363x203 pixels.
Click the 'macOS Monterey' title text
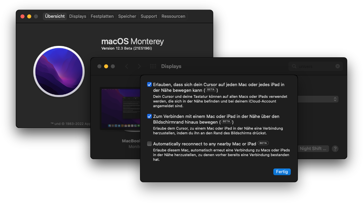click(132, 41)
